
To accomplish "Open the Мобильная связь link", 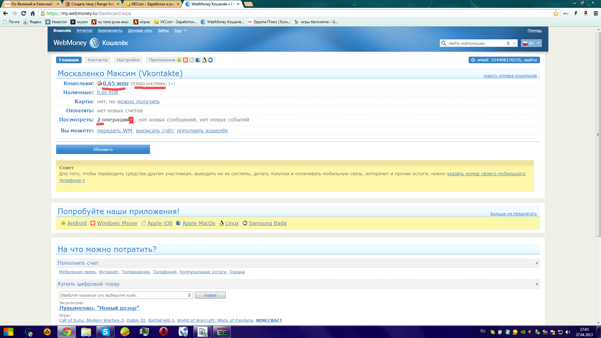I will click(x=77, y=272).
